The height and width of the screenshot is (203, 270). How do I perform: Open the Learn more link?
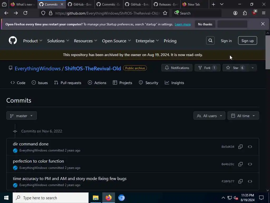pyautogui.click(x=183, y=24)
